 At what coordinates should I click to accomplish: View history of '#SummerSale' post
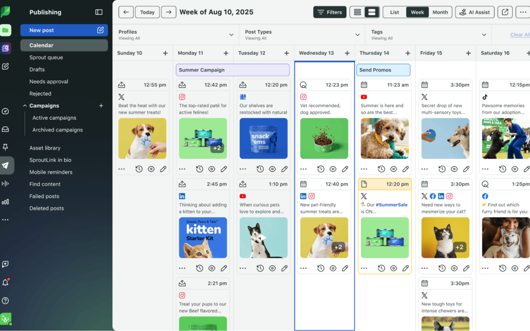tap(382, 268)
